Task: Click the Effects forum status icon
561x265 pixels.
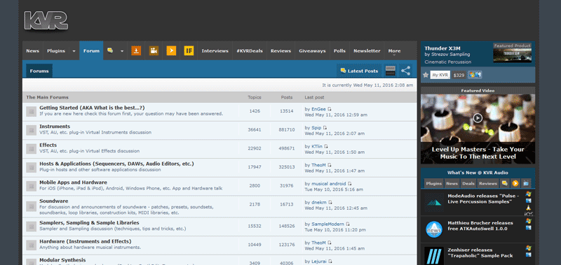Action: click(x=31, y=149)
